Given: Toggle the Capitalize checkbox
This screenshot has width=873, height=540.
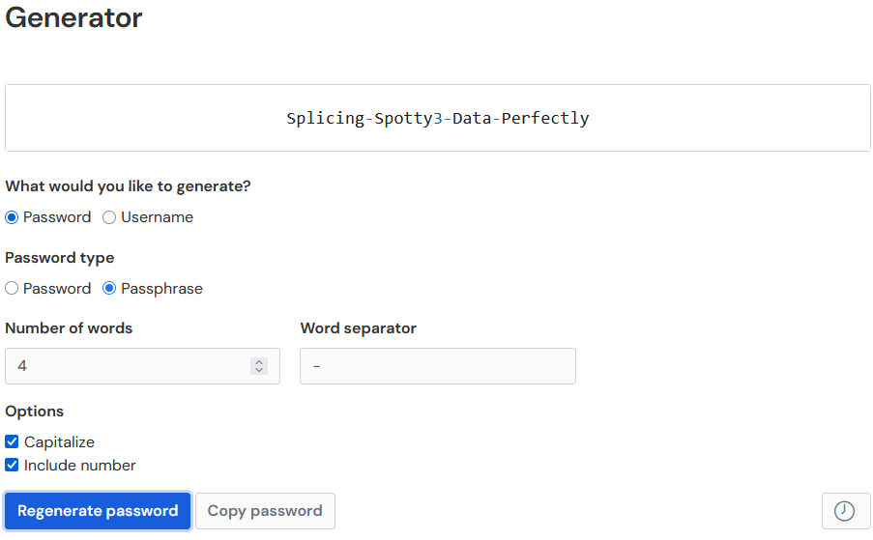Looking at the screenshot, I should [x=13, y=442].
